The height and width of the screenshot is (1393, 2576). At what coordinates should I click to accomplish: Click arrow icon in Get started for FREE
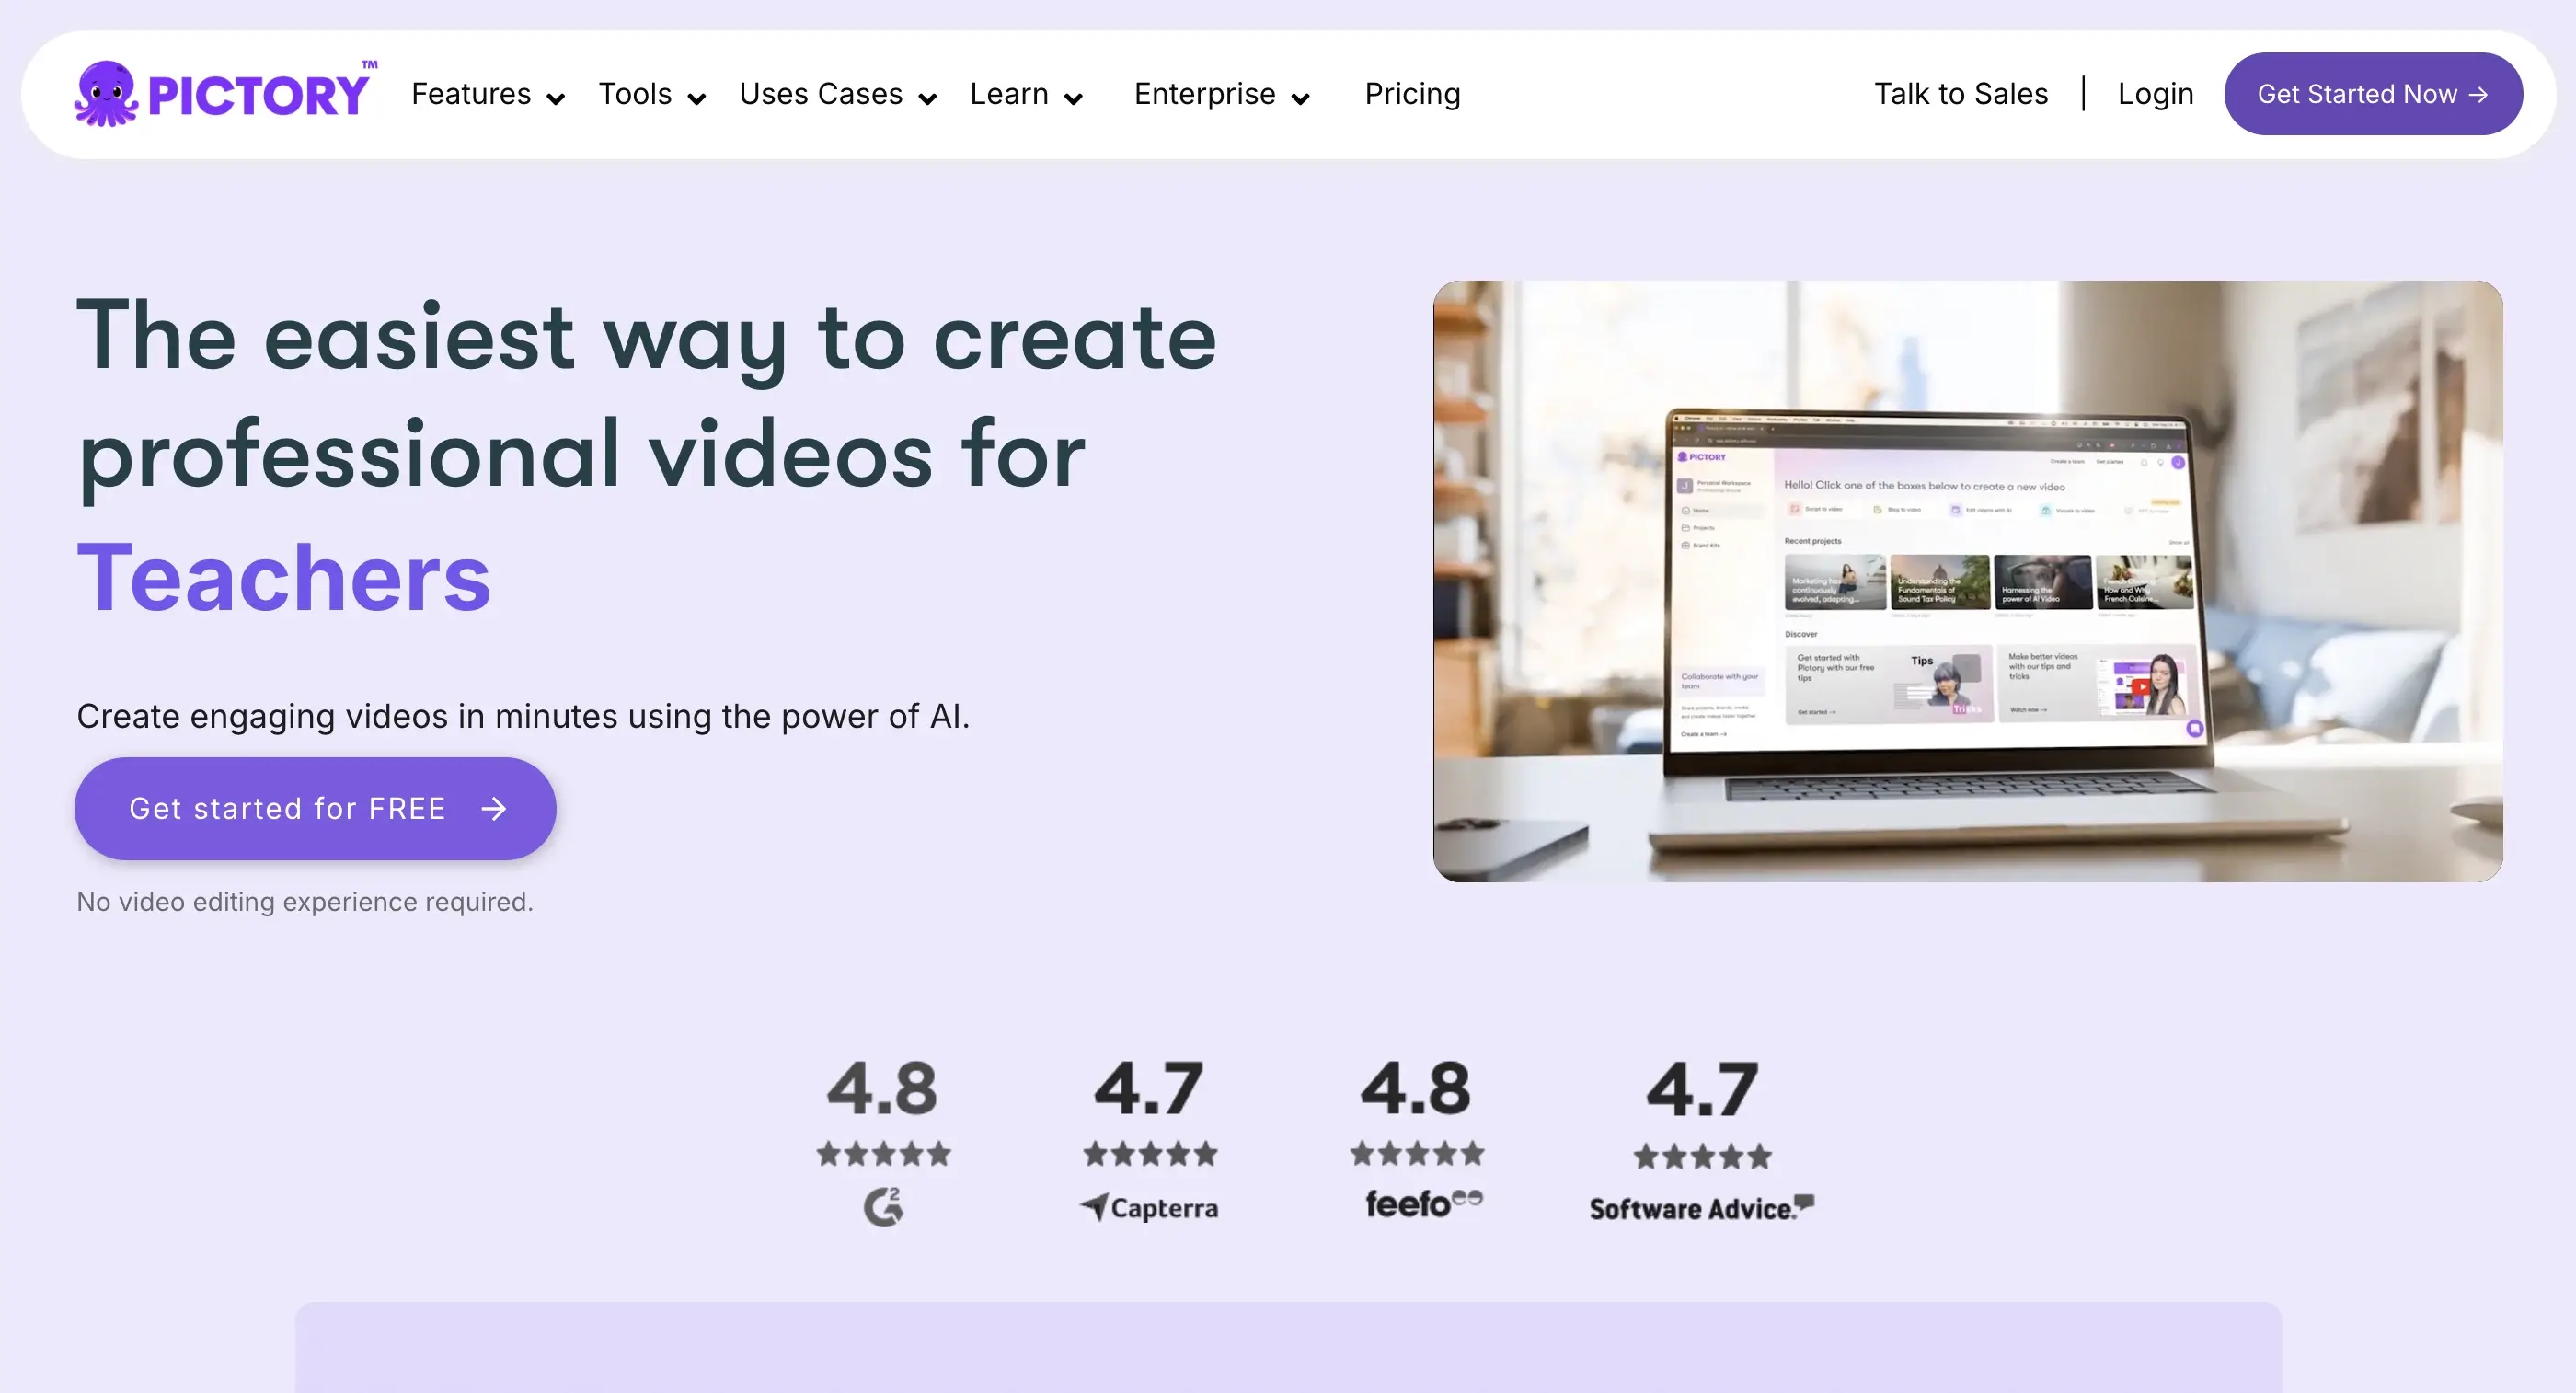point(494,808)
